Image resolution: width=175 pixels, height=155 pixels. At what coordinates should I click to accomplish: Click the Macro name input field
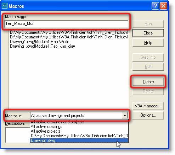pos(66,24)
